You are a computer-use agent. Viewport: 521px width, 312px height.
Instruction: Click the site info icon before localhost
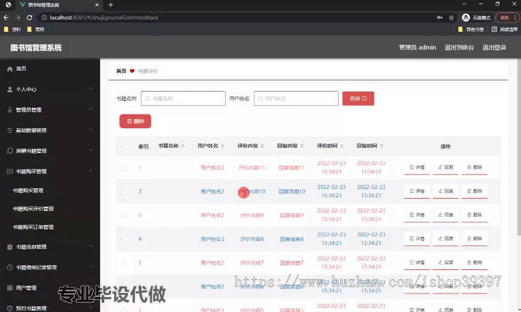(44, 17)
